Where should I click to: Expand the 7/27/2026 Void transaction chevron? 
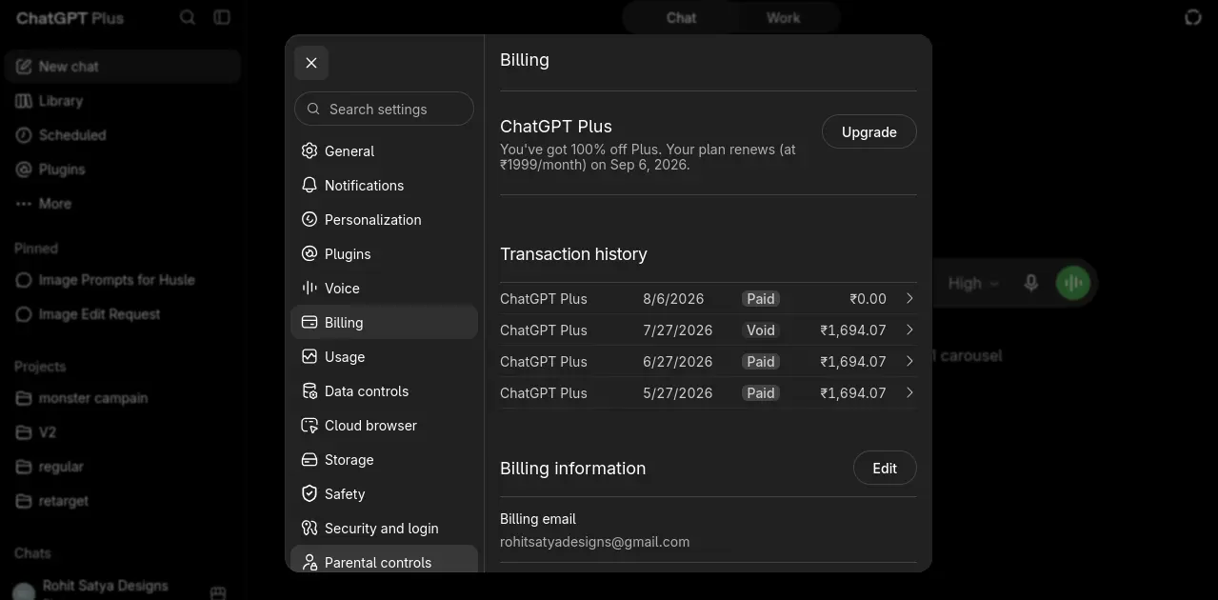pyautogui.click(x=909, y=330)
